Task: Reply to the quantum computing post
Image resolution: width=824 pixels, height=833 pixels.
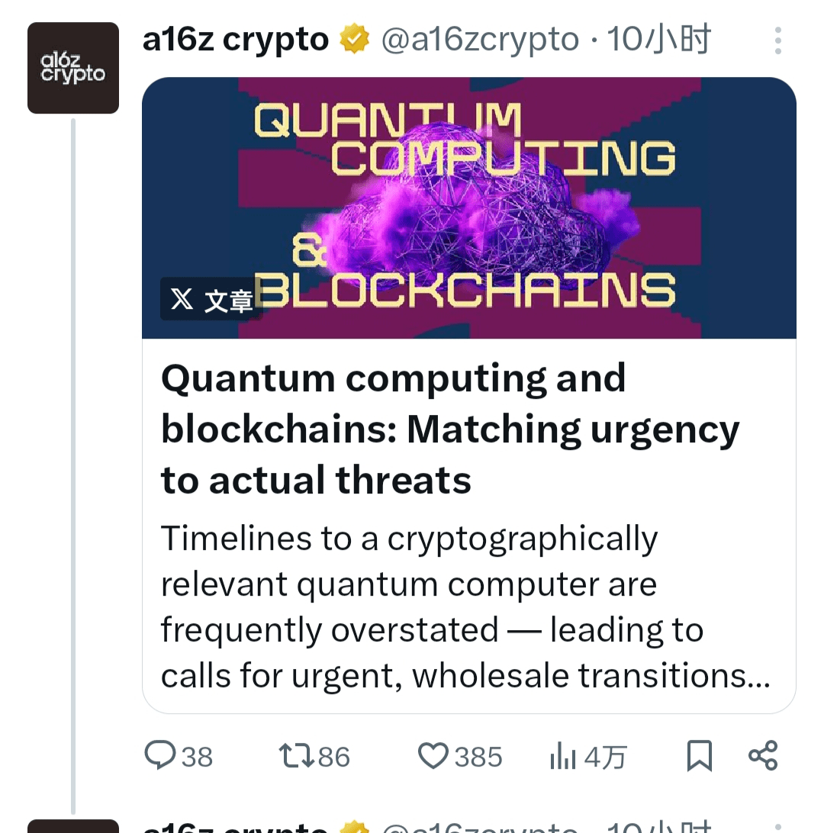Action: [x=161, y=756]
